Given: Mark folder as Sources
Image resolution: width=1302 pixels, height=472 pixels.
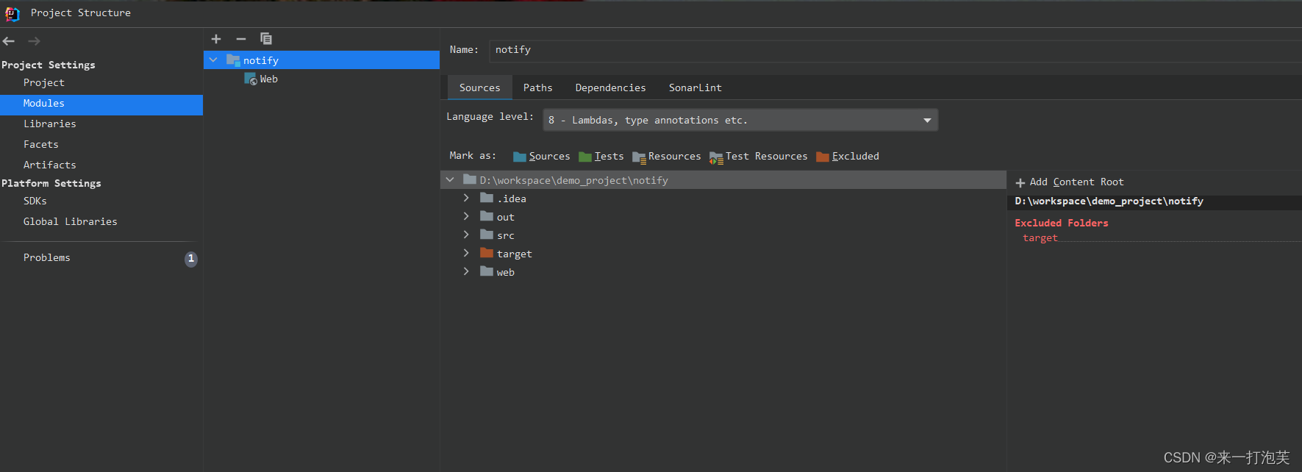Looking at the screenshot, I should pos(542,157).
